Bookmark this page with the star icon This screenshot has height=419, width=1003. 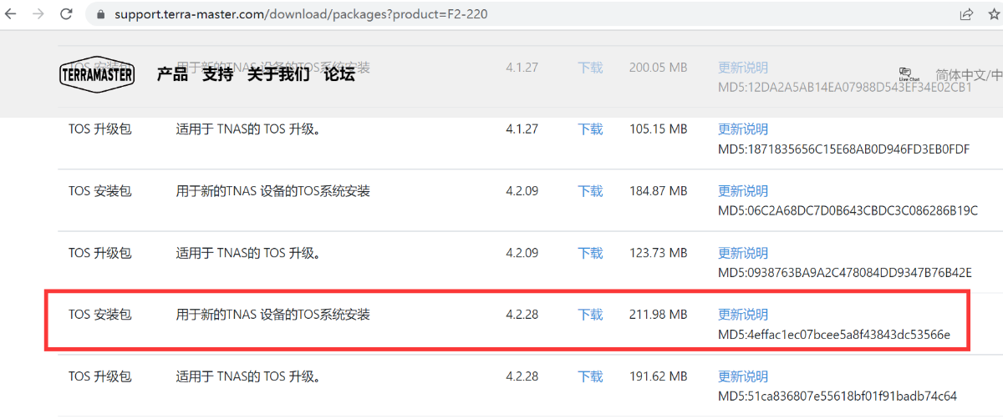[994, 14]
